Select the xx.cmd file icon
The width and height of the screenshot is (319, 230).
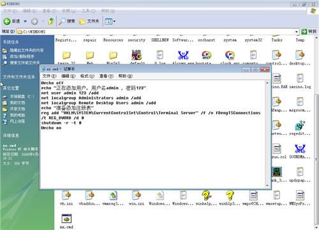(x=66, y=218)
